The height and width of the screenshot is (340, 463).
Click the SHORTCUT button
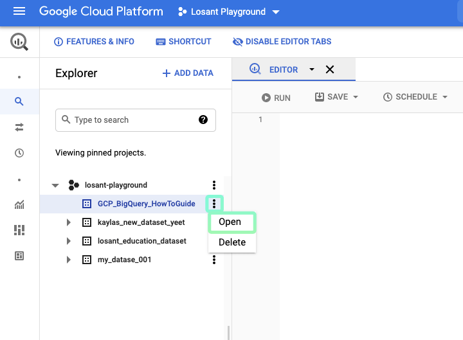183,42
